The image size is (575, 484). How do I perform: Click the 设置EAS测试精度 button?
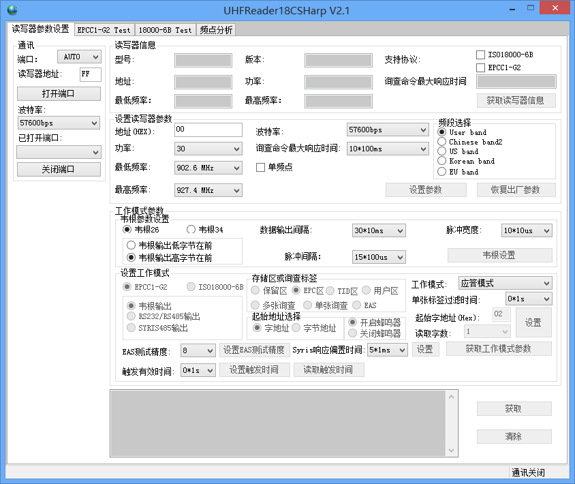[x=255, y=350]
